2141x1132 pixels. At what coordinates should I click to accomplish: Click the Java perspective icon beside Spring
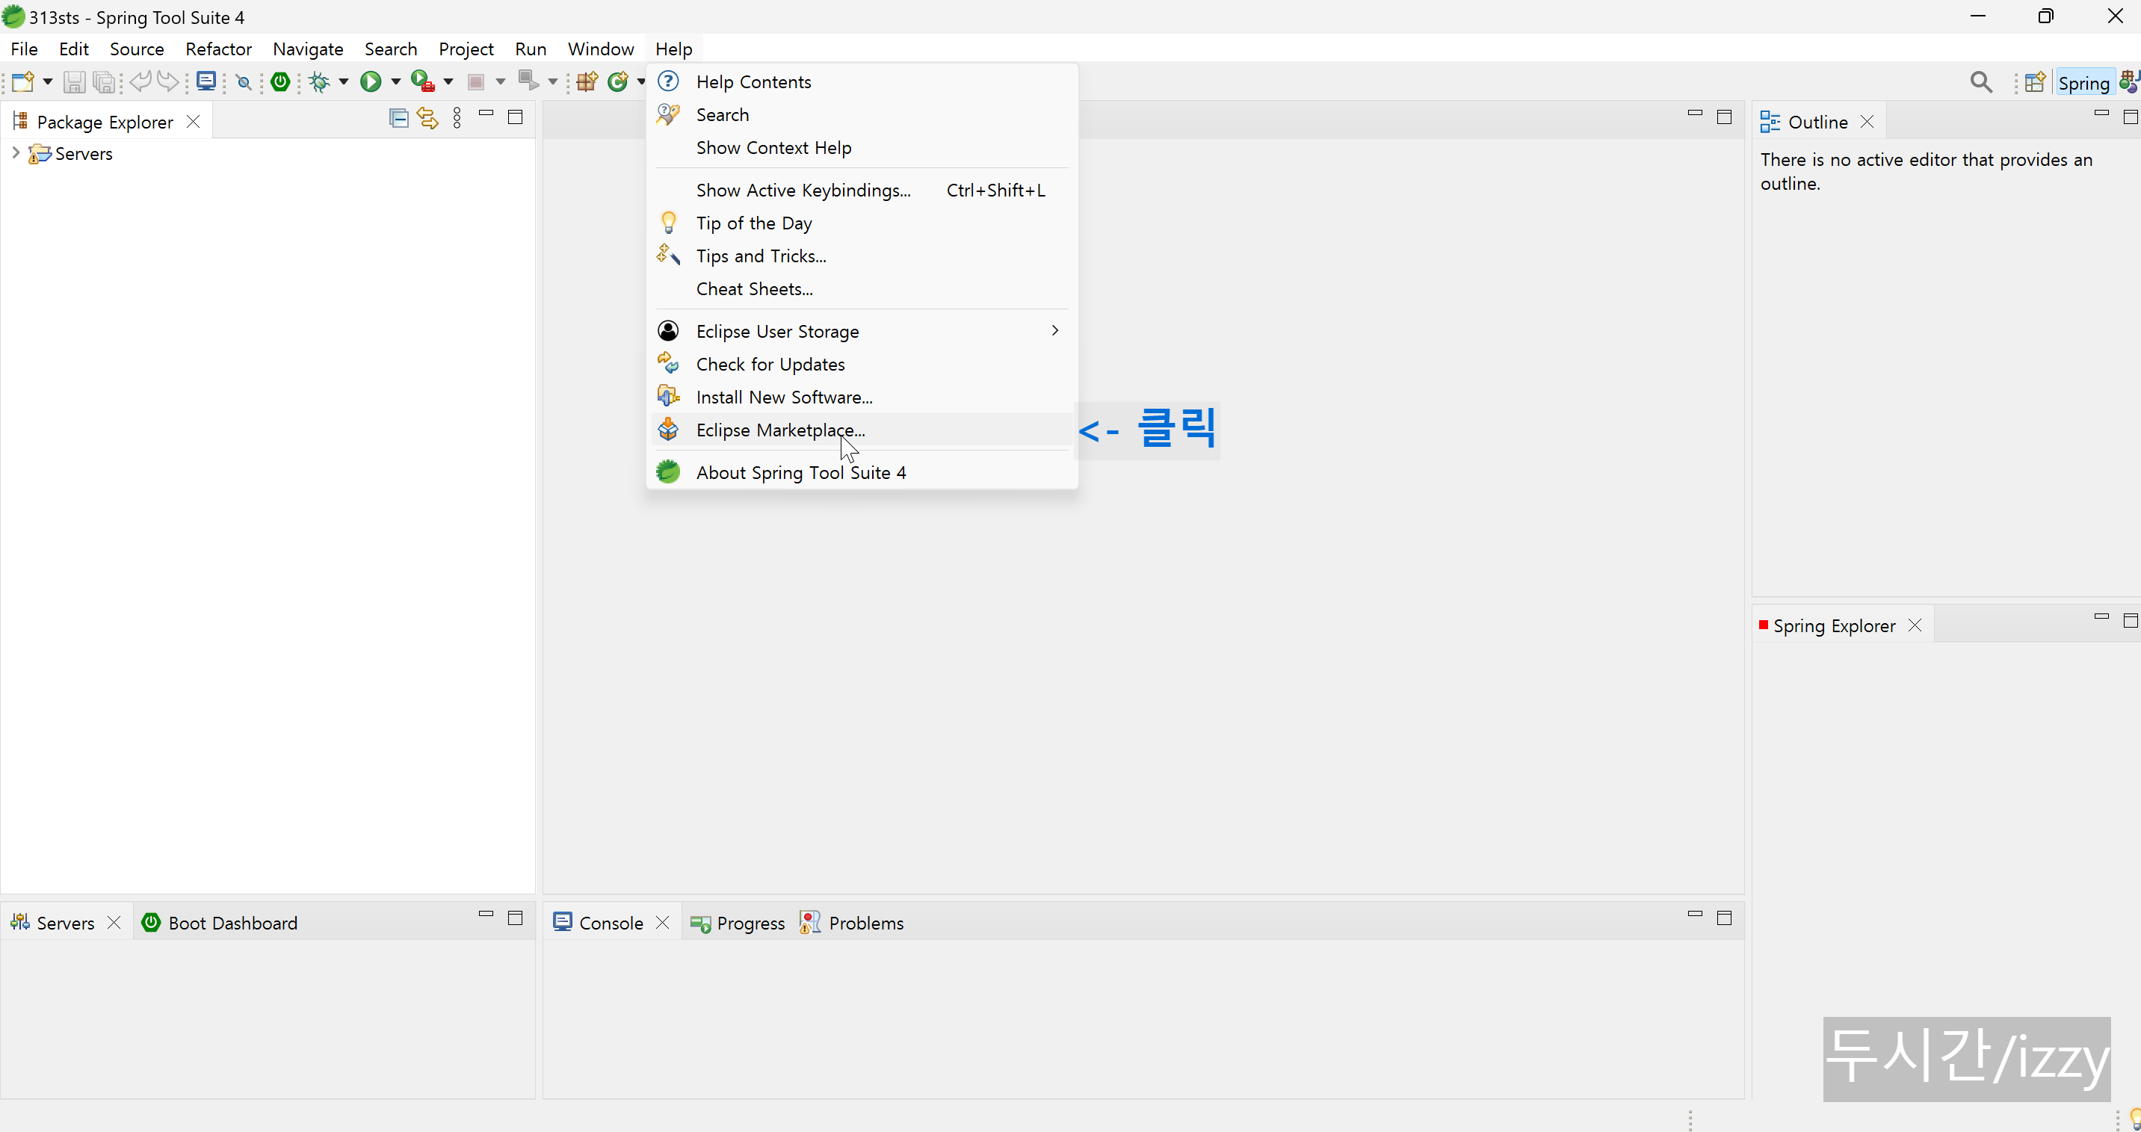coord(2129,82)
